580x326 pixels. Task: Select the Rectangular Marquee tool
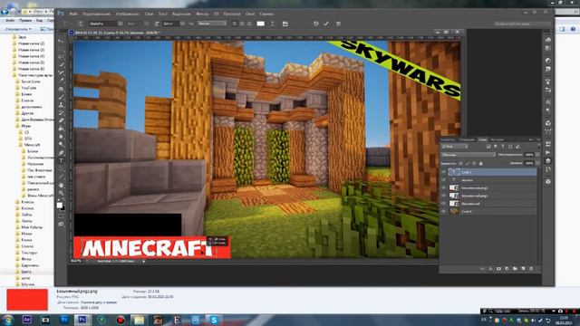(61, 49)
